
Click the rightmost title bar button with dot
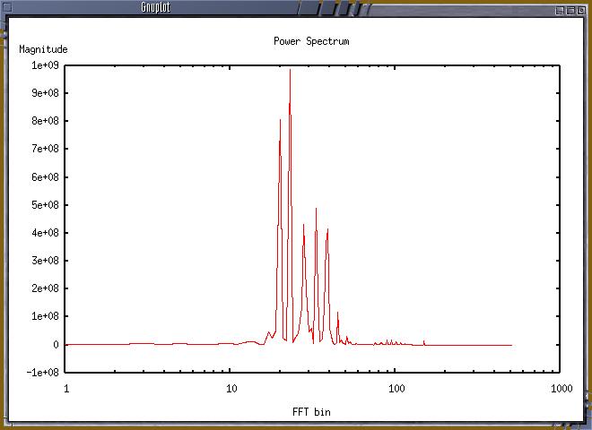[582, 8]
